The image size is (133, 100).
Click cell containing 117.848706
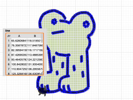35,45
